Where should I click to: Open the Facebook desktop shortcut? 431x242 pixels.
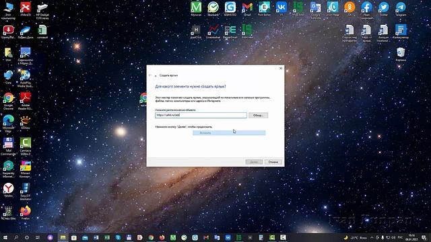(366, 11)
